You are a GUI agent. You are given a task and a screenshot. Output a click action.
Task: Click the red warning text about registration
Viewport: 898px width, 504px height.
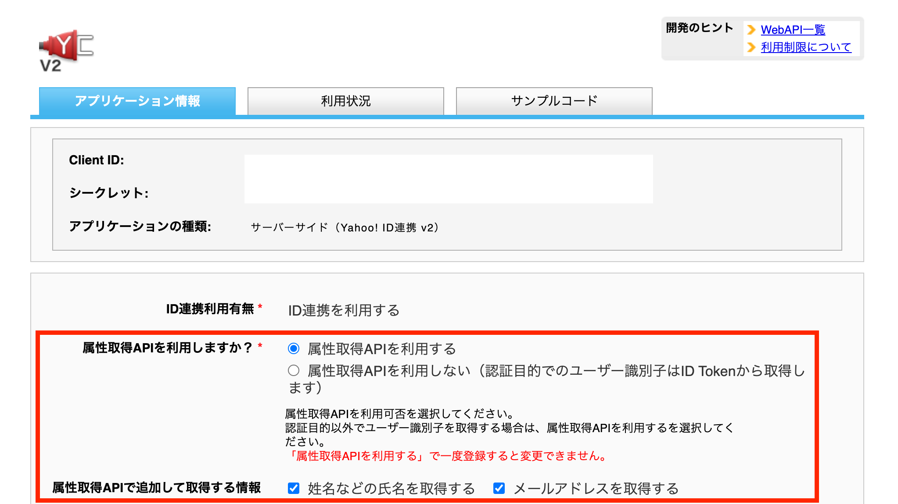coord(448,456)
